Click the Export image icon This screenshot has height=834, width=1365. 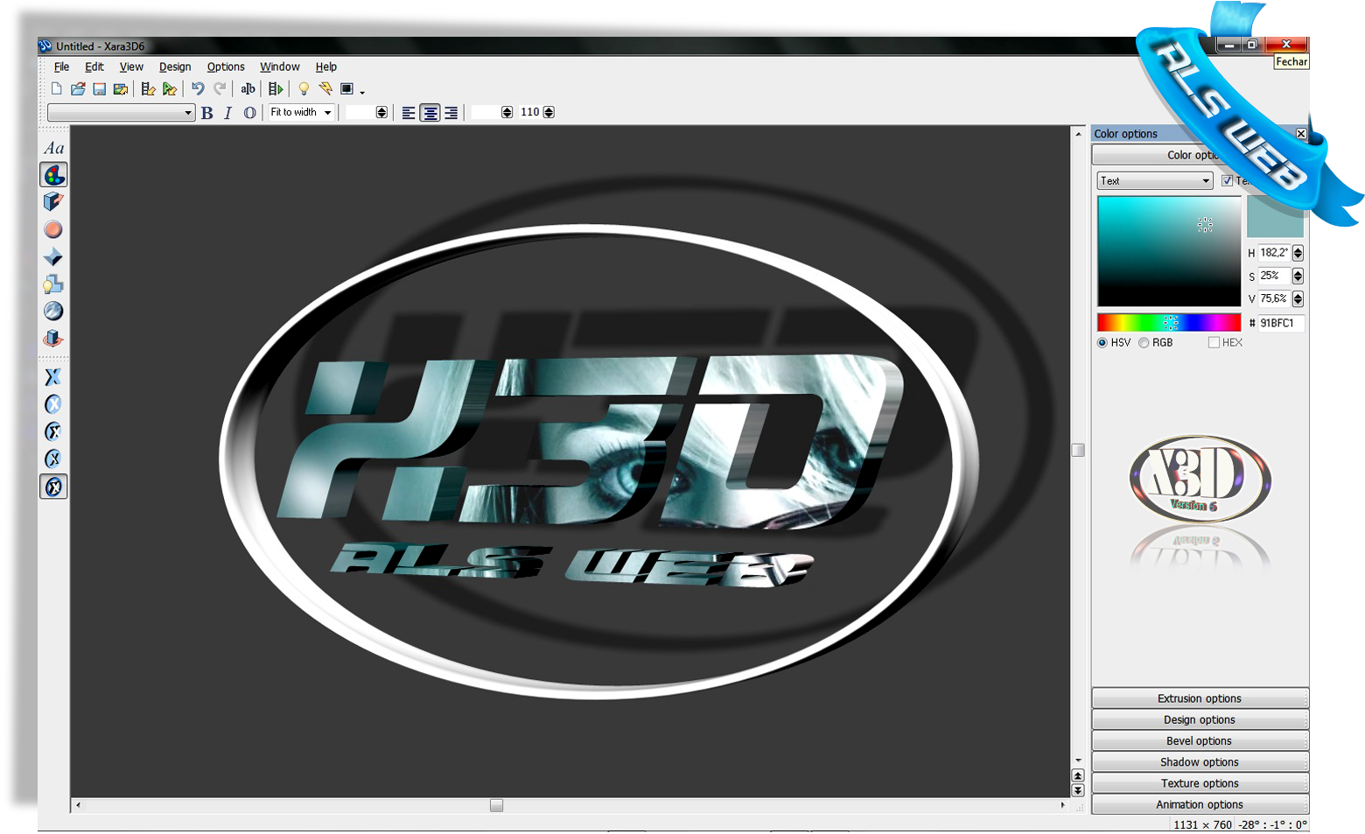pos(121,88)
